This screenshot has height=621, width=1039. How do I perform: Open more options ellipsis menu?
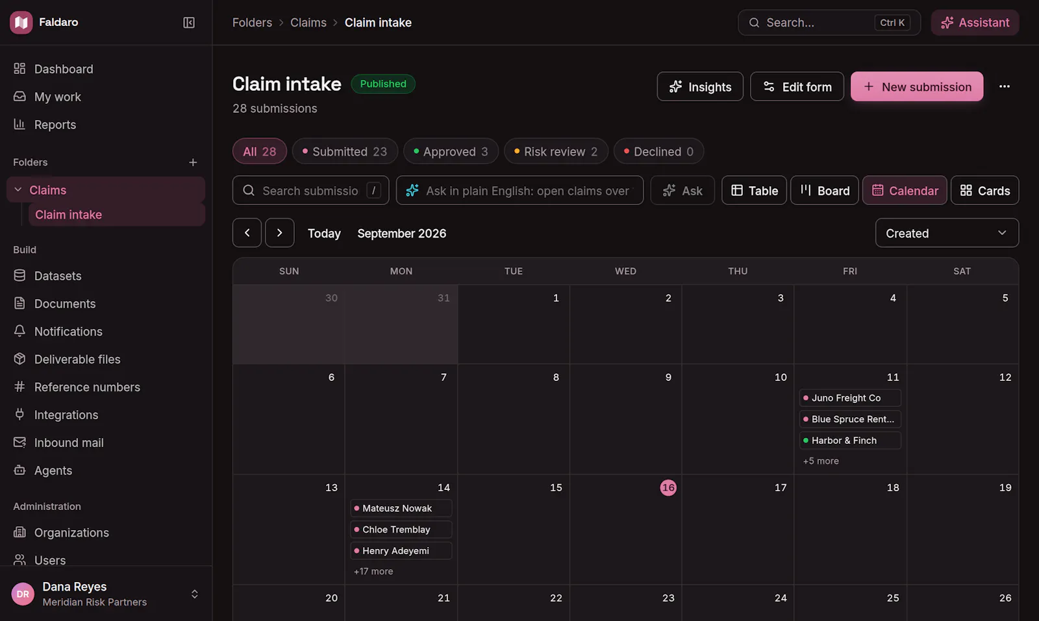[x=1005, y=86]
